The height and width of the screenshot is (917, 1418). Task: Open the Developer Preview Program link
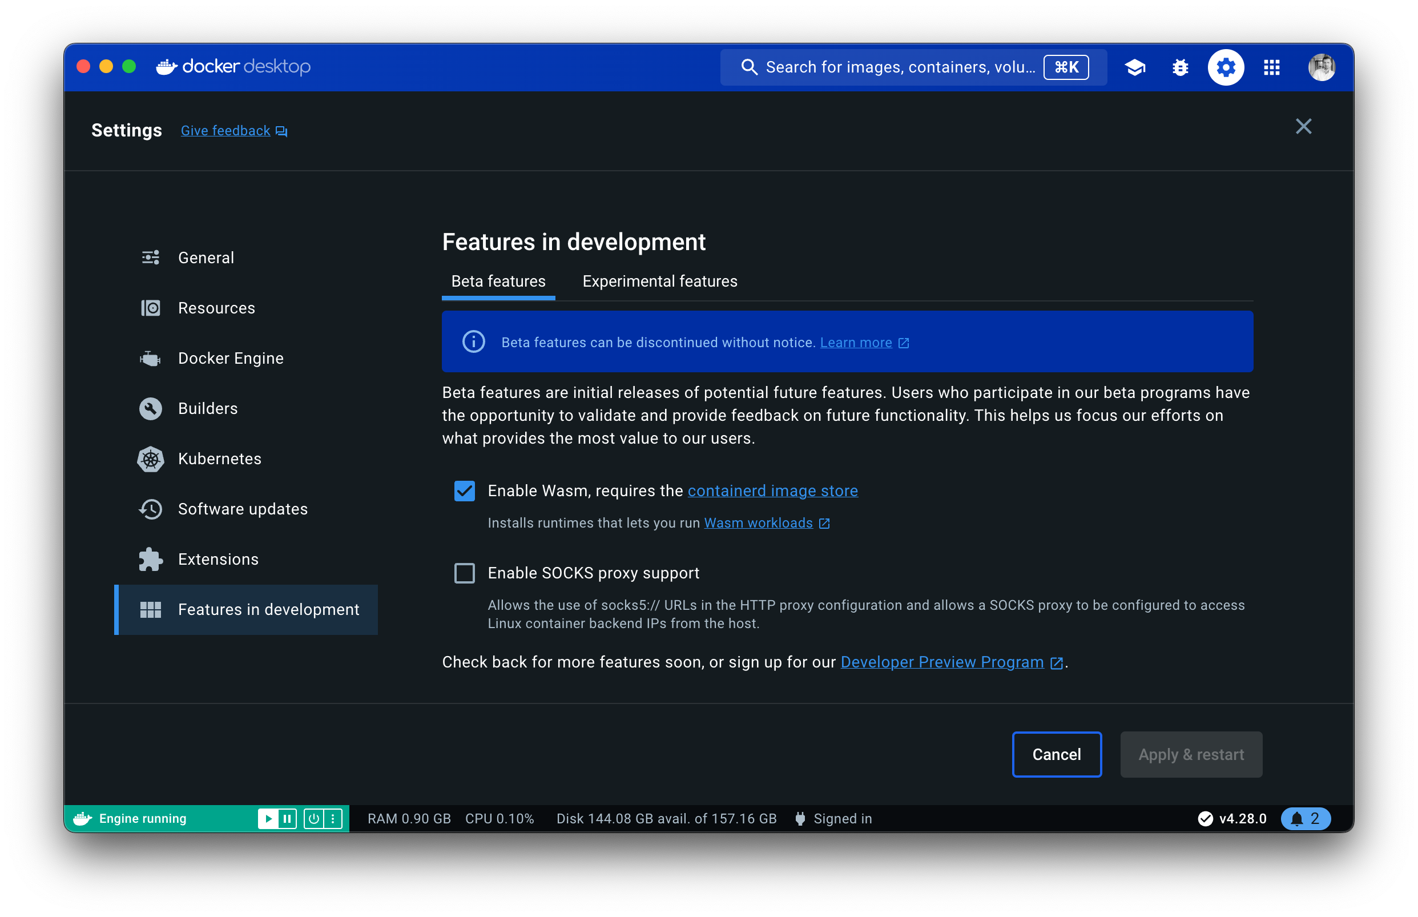pyautogui.click(x=942, y=662)
